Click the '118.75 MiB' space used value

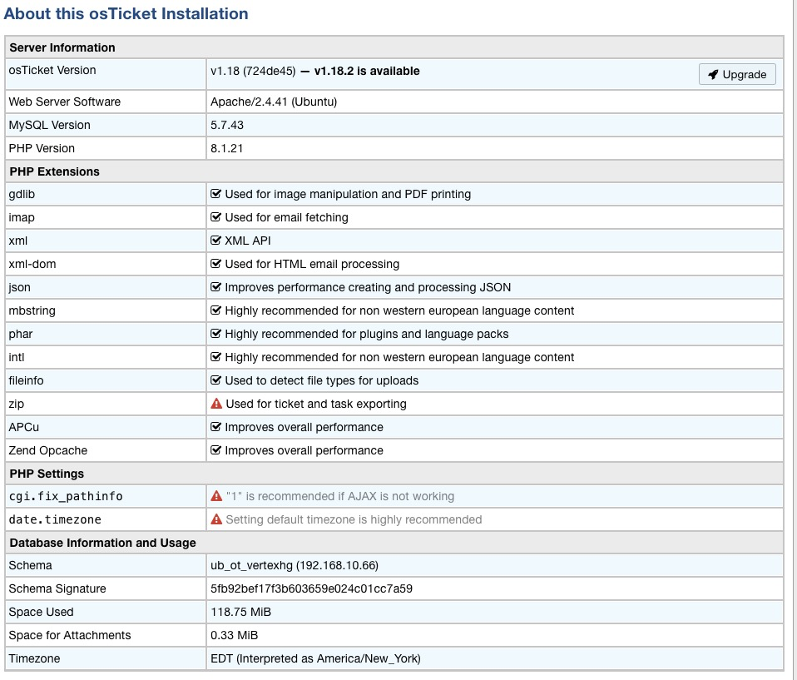(x=241, y=612)
